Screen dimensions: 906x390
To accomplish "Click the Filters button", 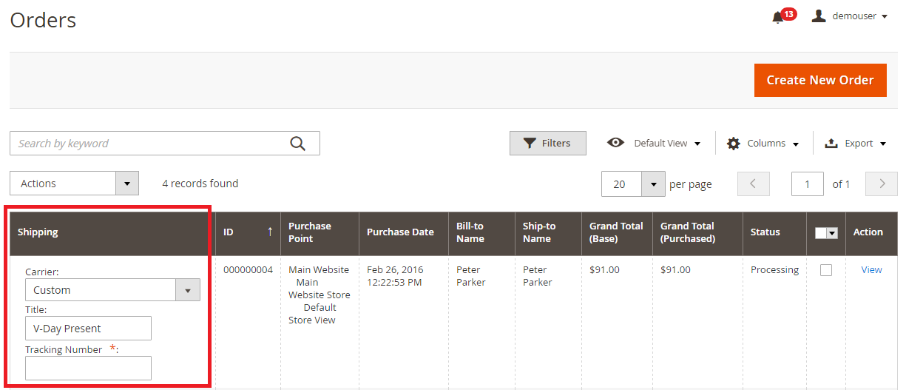I will pyautogui.click(x=547, y=144).
